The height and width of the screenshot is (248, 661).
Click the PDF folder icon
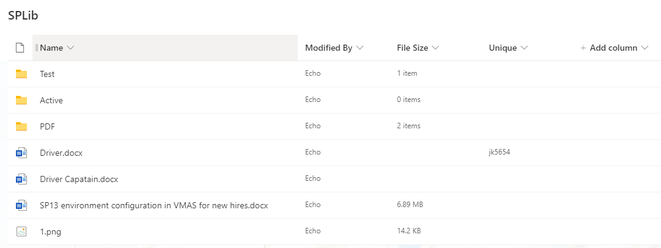tap(21, 126)
